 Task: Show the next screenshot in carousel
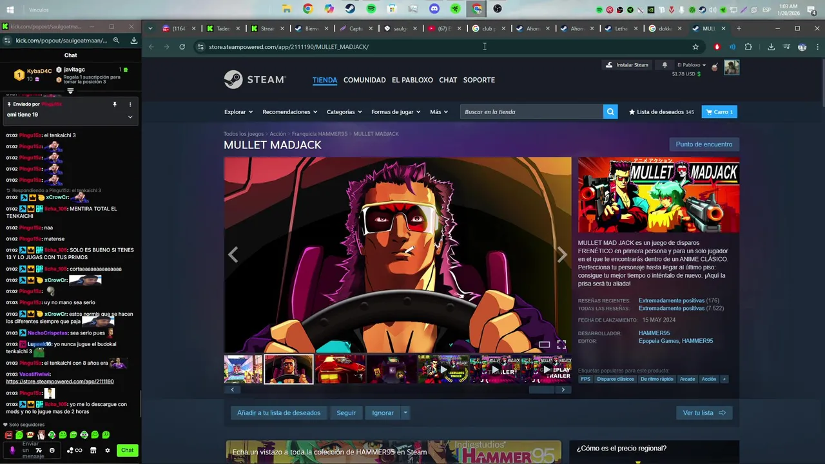tap(562, 255)
